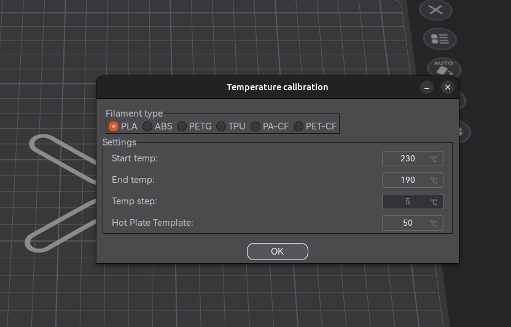Select PA-CF filament type

[255, 126]
